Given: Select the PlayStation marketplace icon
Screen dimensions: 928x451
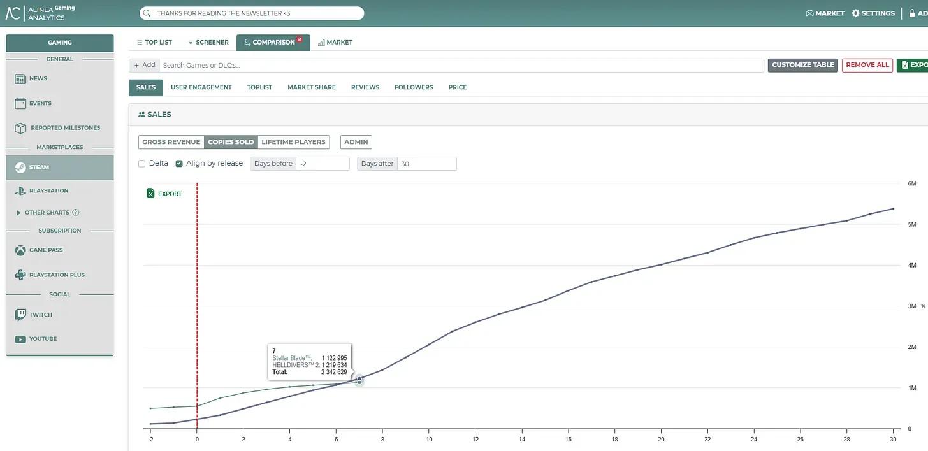Looking at the screenshot, I should pyautogui.click(x=20, y=190).
